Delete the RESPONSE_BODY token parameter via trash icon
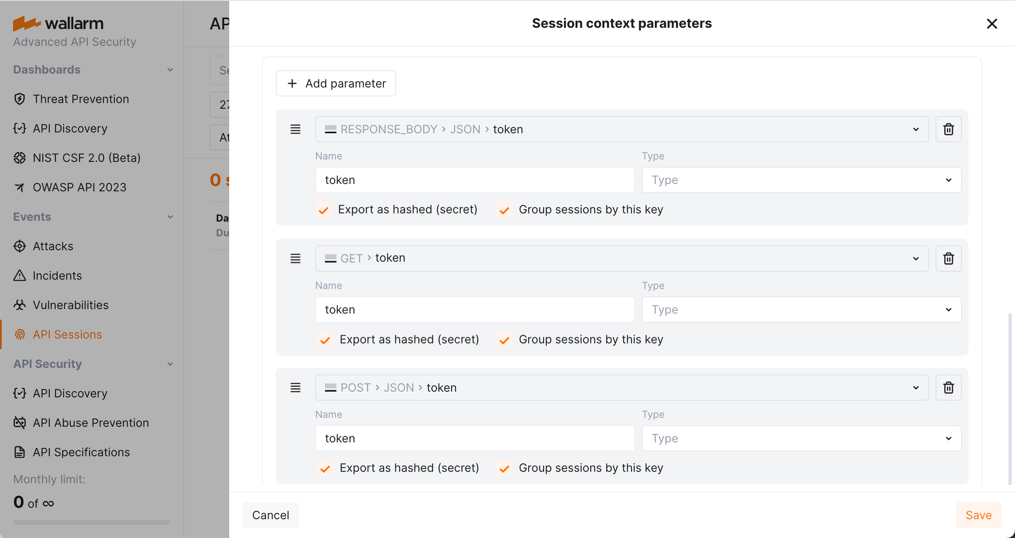1015x538 pixels. pos(948,129)
